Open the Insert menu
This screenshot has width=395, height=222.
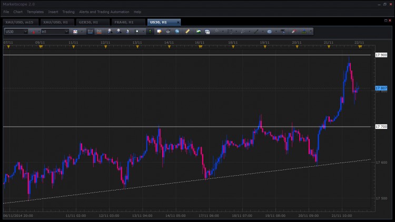click(x=53, y=12)
